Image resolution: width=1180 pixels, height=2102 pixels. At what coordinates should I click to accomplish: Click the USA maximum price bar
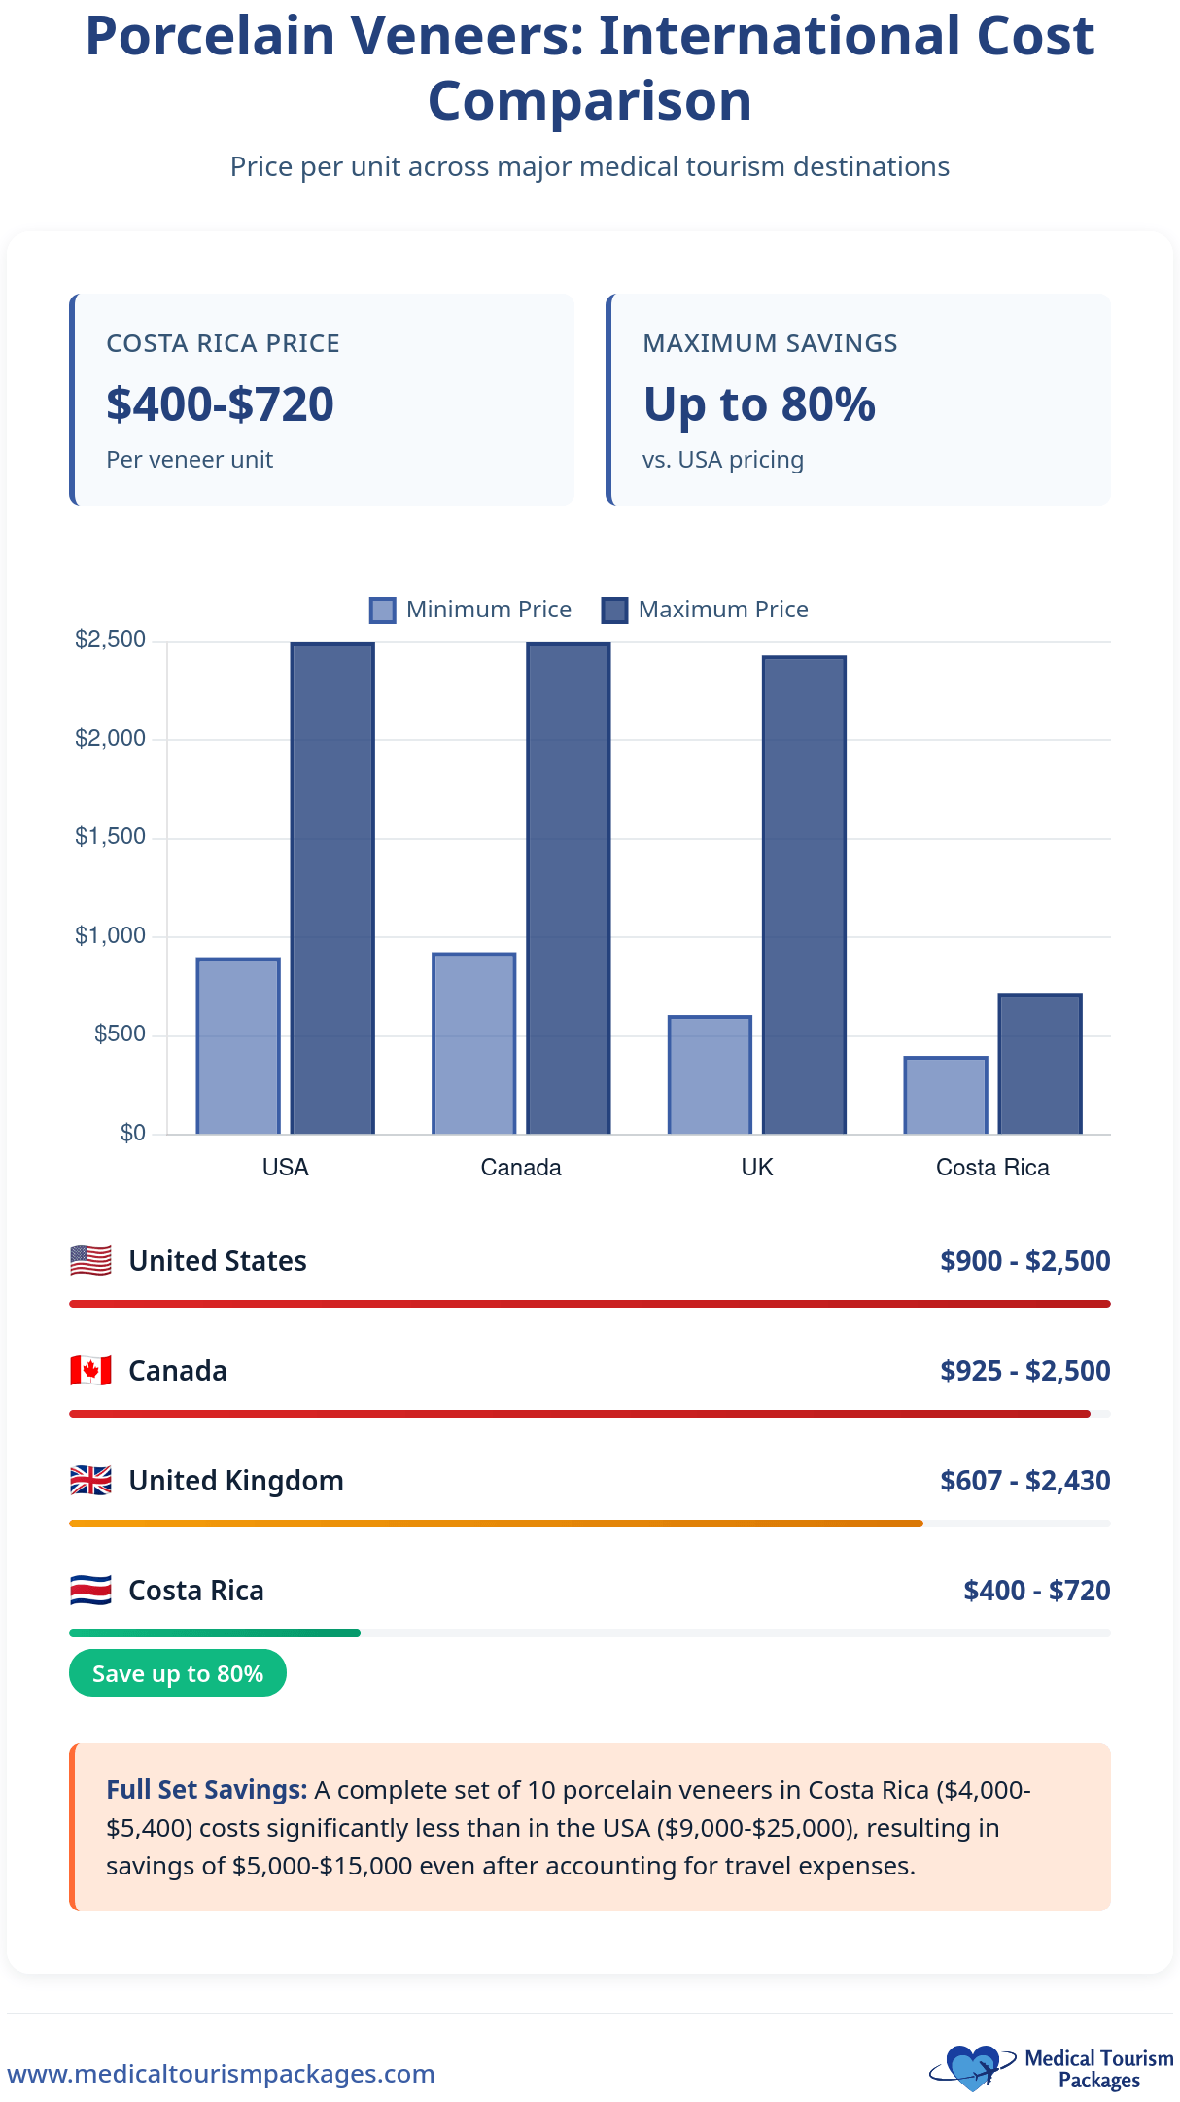click(x=332, y=888)
